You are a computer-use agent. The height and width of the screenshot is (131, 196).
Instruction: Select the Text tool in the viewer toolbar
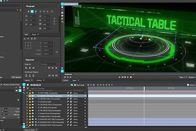coord(62,10)
